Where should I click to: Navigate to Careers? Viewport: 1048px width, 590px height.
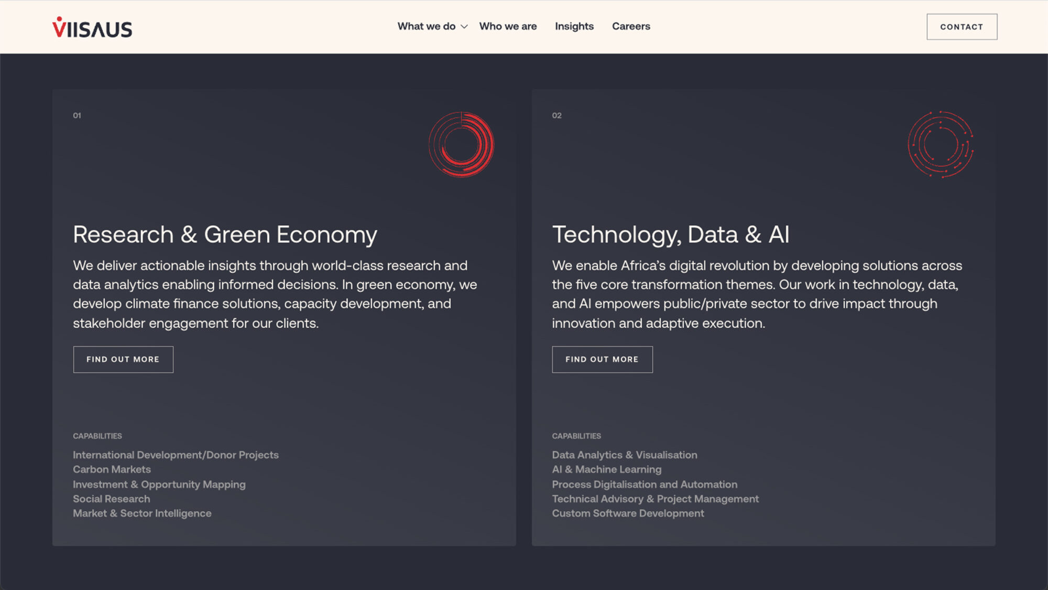[631, 26]
